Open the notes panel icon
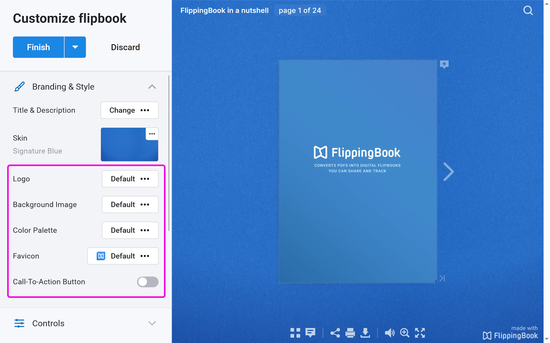Screen dimensions: 550x343 (x=310, y=333)
